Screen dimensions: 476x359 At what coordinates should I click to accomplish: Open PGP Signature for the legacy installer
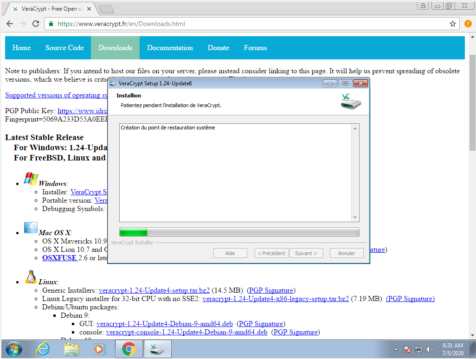(410, 299)
